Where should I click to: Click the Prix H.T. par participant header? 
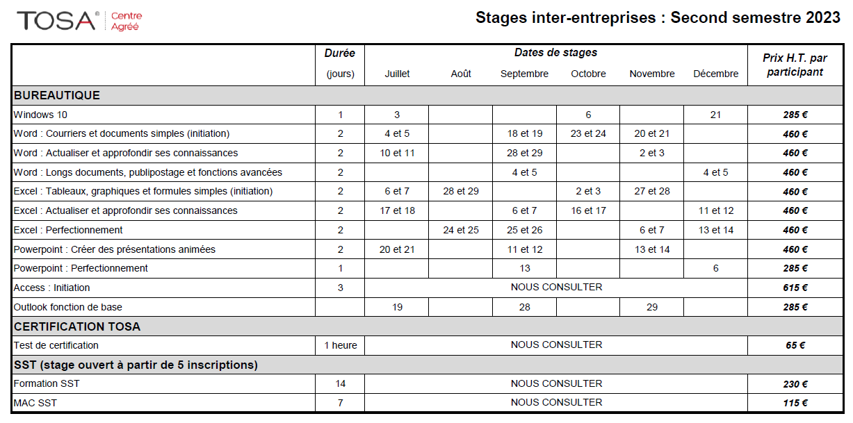pos(795,65)
